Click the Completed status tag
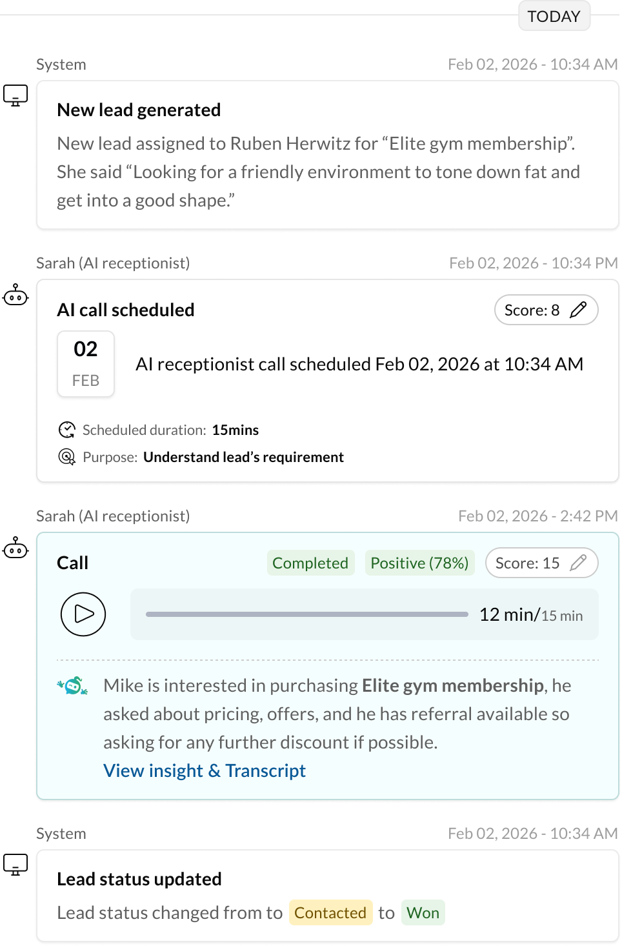 coord(310,563)
